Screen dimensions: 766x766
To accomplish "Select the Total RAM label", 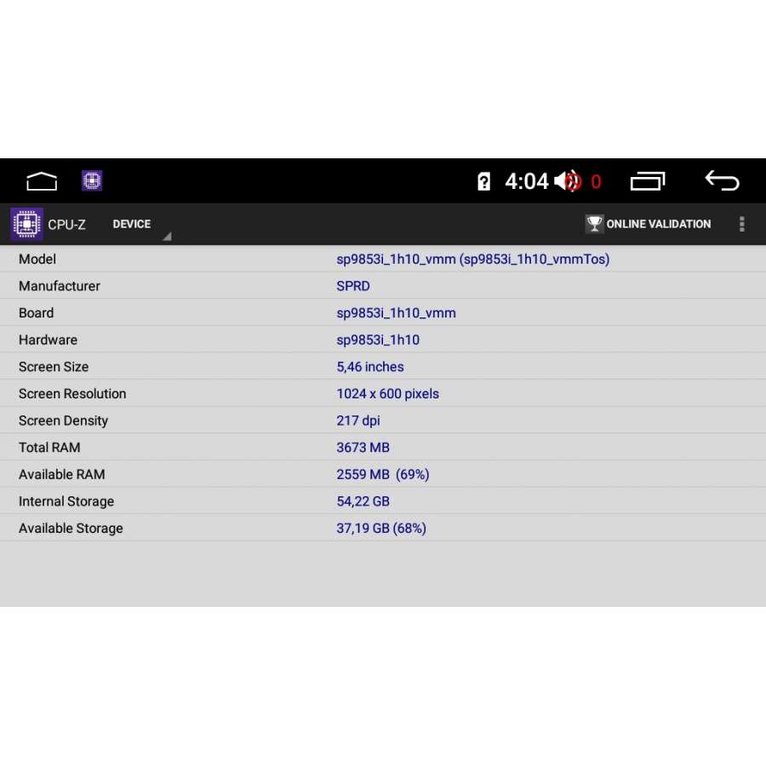I will [x=49, y=447].
